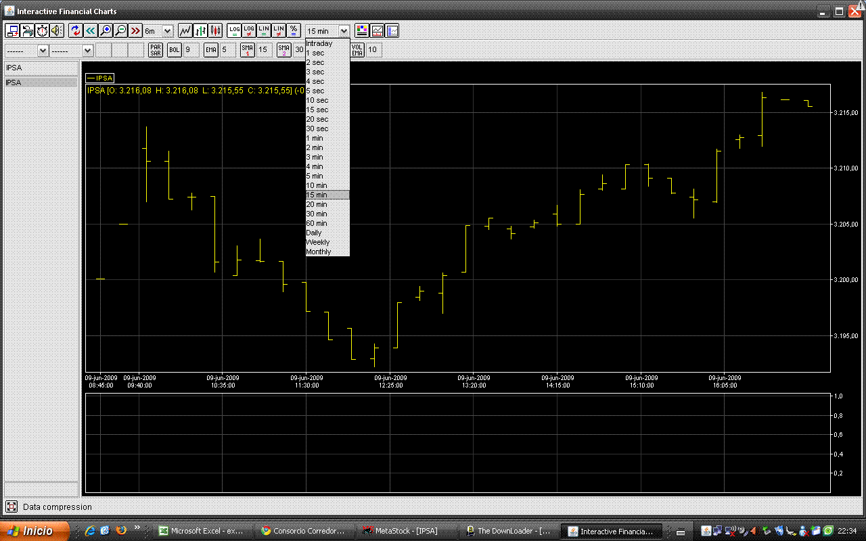
Task: Toggle the EMA indicator button
Action: click(x=211, y=49)
